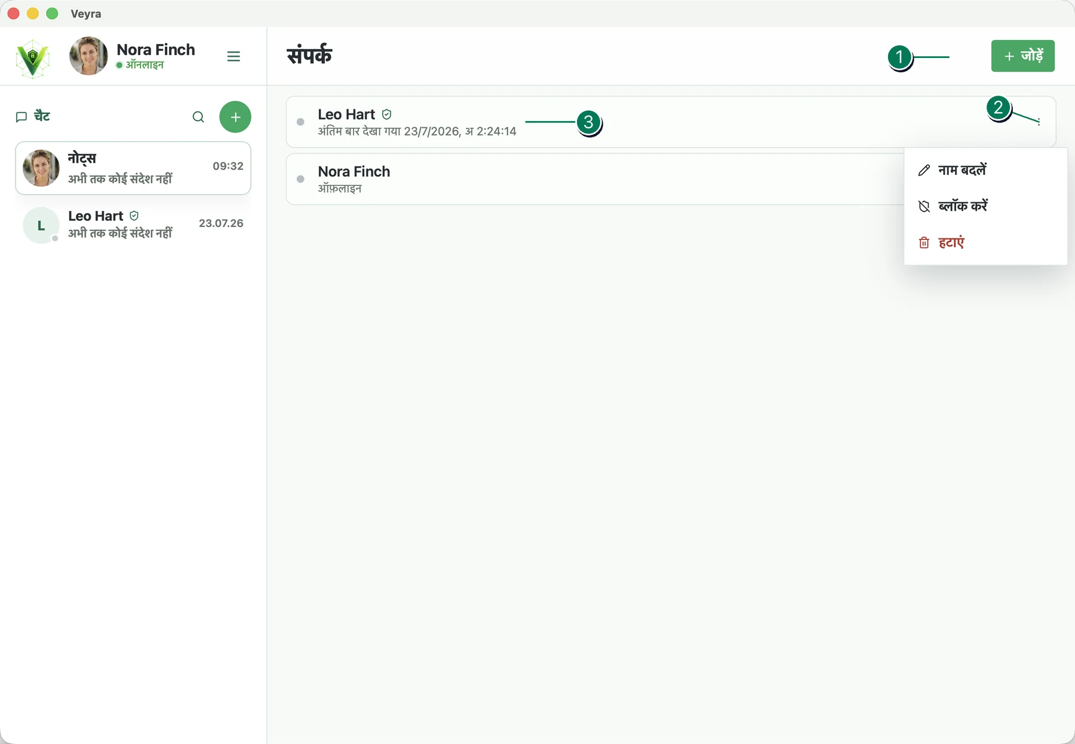The image size is (1075, 744).
Task: Click grey status dot of Leo Hart contact
Action: (300, 122)
